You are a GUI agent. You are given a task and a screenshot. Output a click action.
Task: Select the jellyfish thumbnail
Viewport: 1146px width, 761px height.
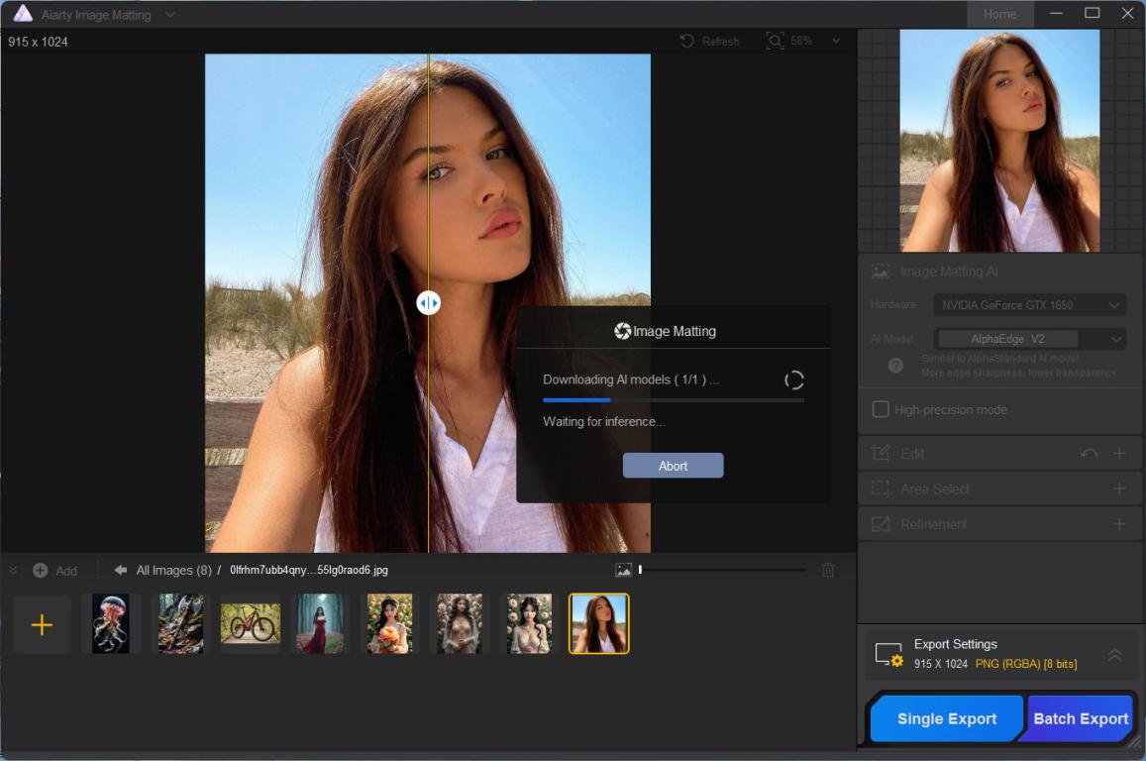[111, 624]
